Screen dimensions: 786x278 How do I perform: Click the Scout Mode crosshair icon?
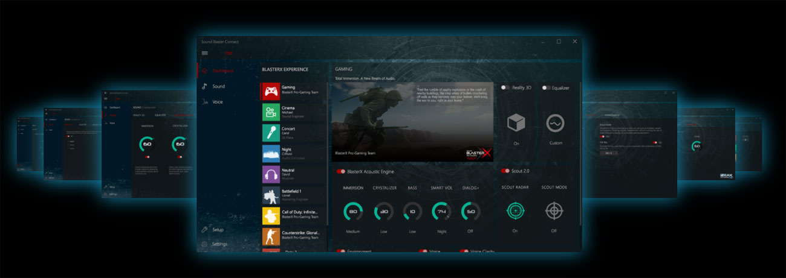(554, 211)
